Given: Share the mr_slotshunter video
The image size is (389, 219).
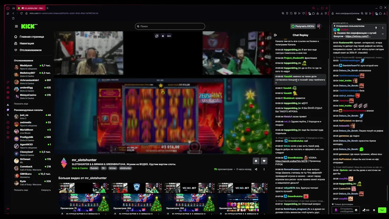Looking at the screenshot, I should click(x=256, y=169).
